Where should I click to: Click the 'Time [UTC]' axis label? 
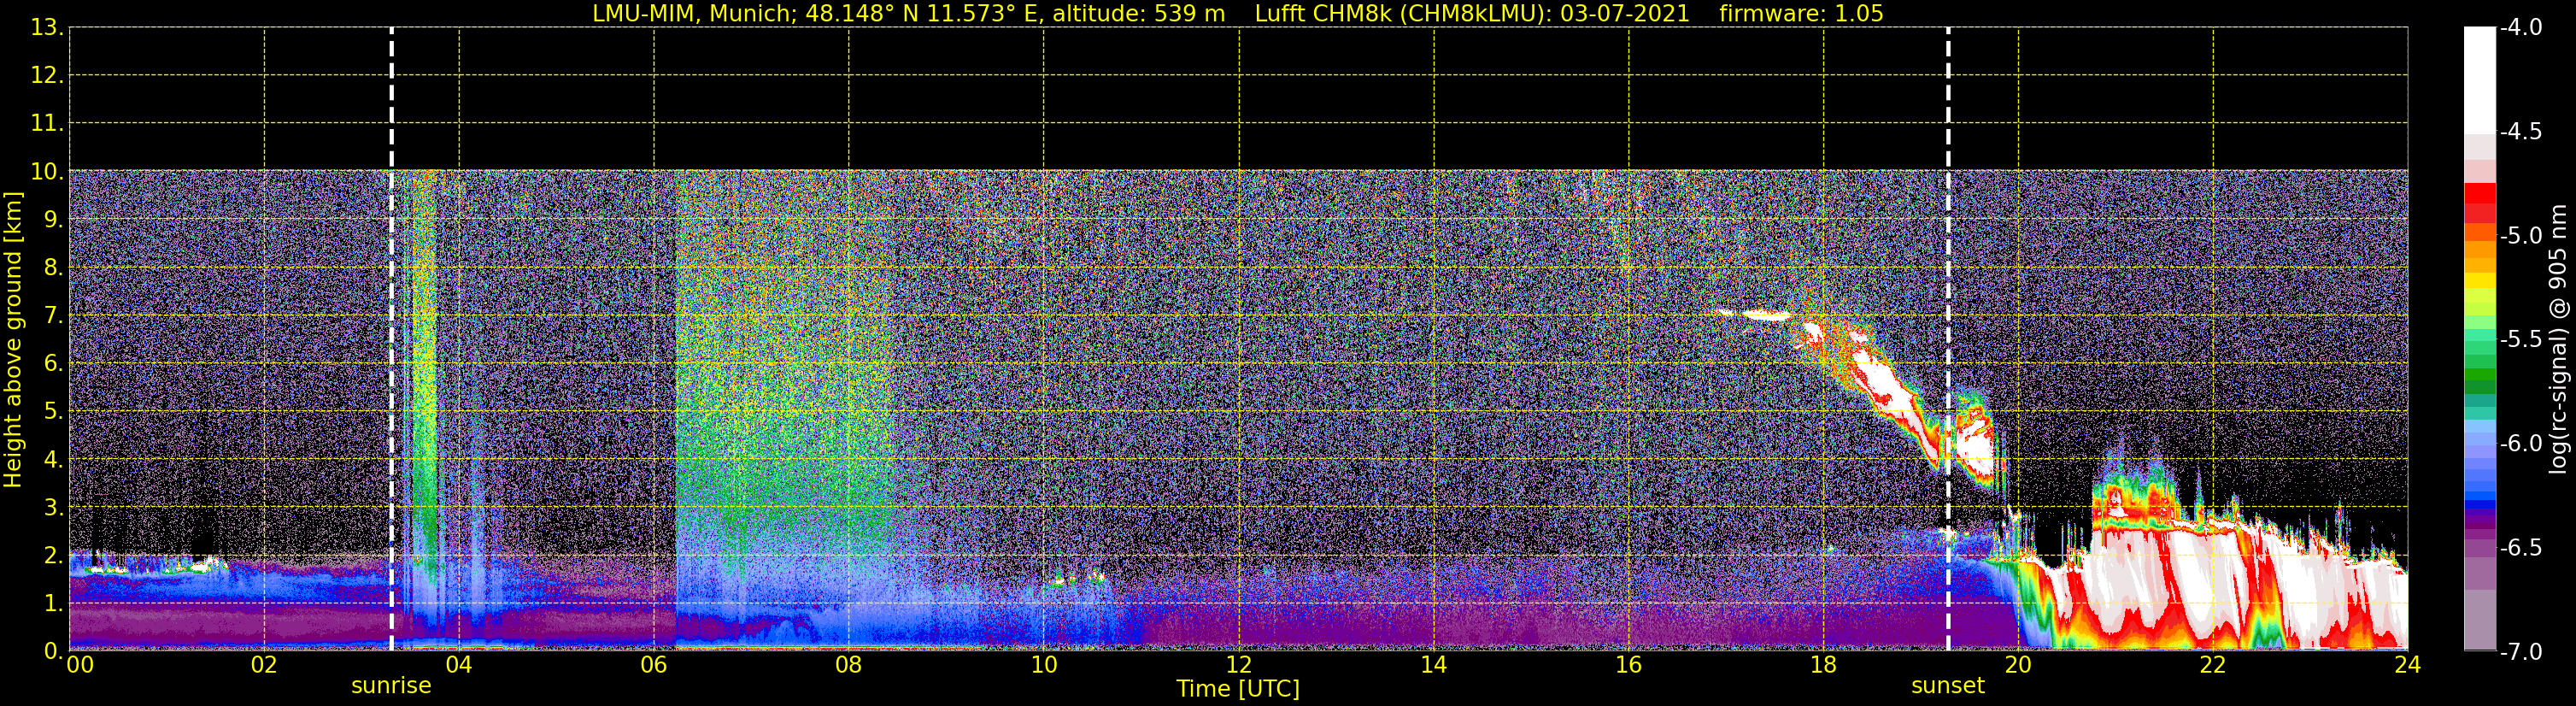point(1238,689)
